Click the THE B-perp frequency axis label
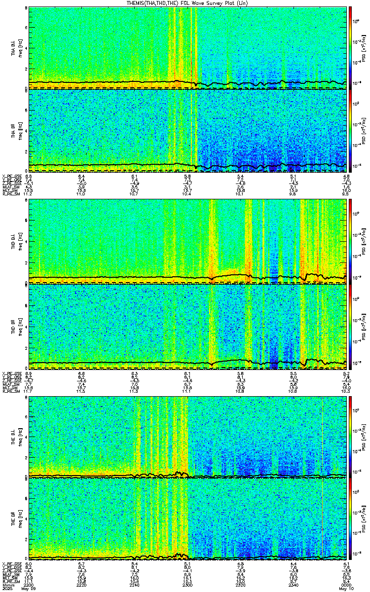The image size is (370, 592). pyautogui.click(x=16, y=438)
